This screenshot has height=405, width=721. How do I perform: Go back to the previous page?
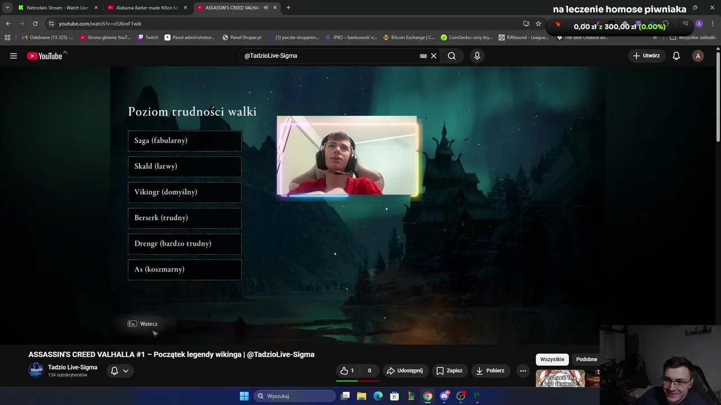tap(8, 24)
